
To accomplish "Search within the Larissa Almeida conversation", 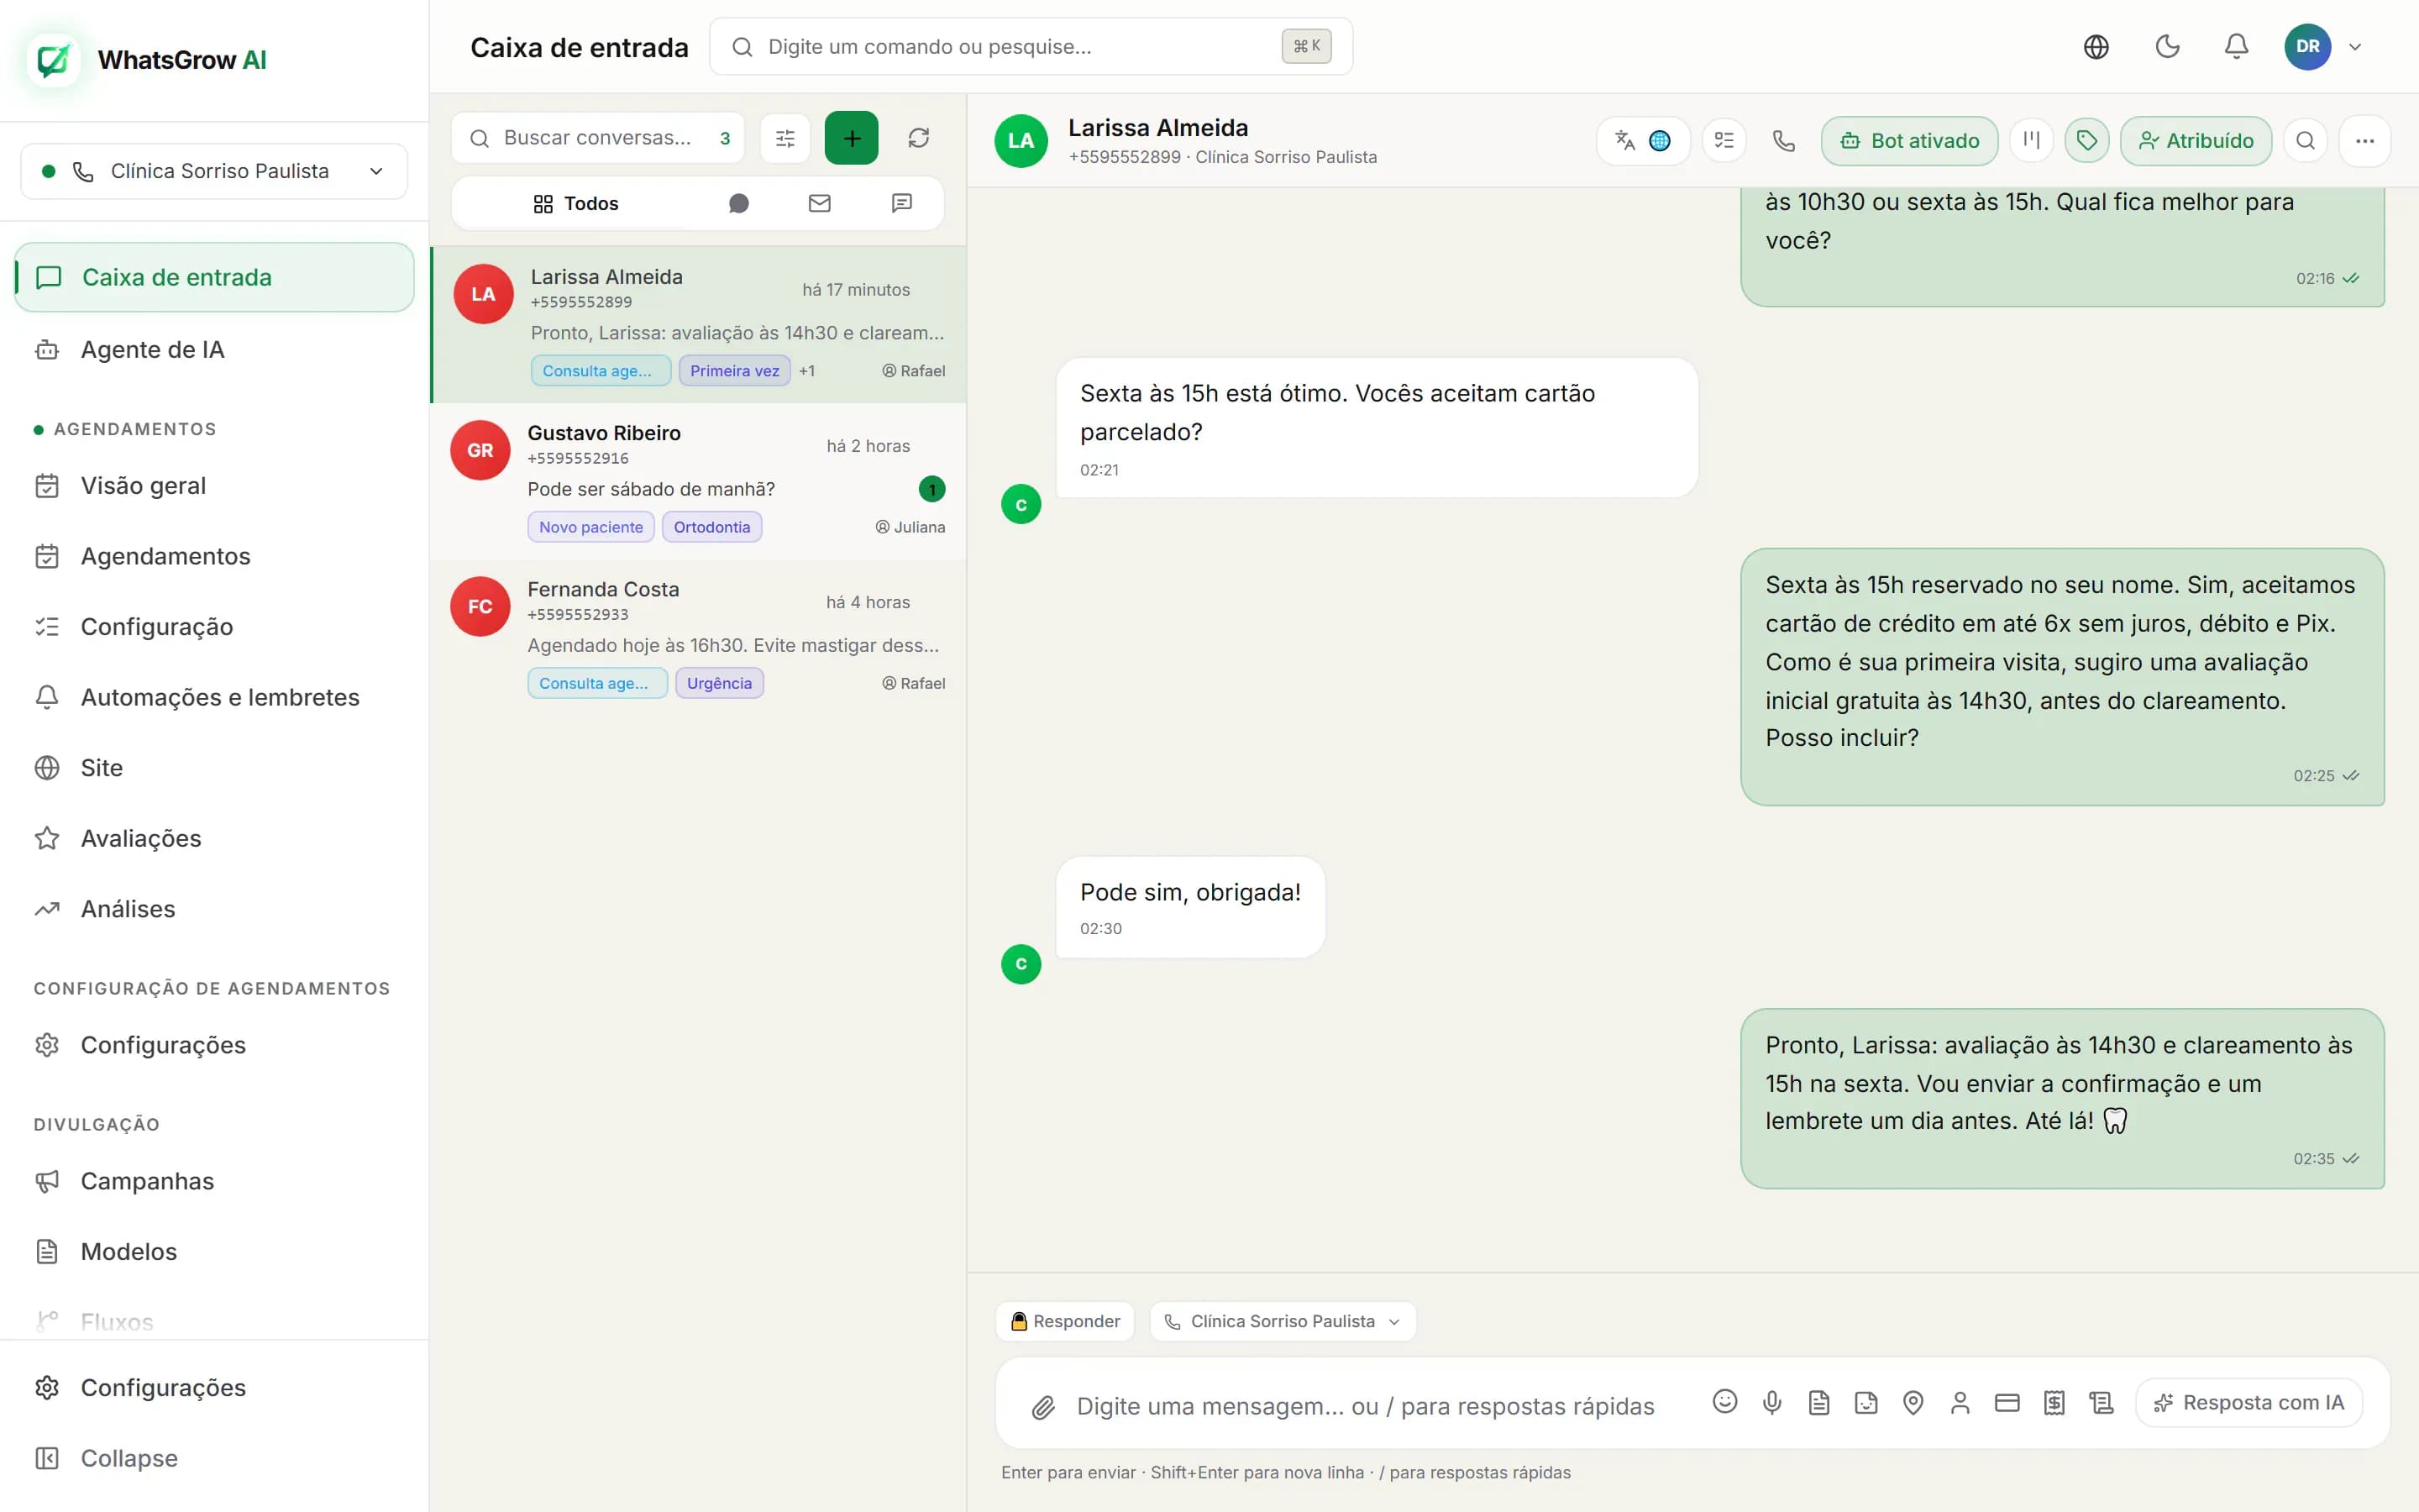I will [x=2305, y=141].
